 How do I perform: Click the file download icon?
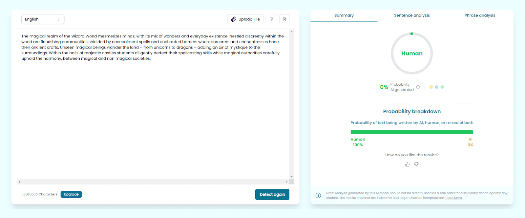(271, 19)
